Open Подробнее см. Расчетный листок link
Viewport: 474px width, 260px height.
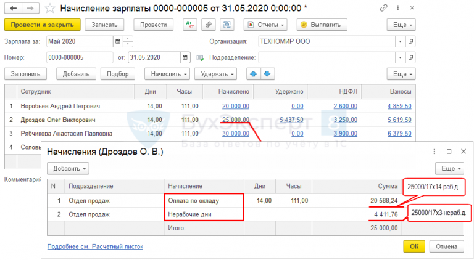pyautogui.click(x=95, y=246)
